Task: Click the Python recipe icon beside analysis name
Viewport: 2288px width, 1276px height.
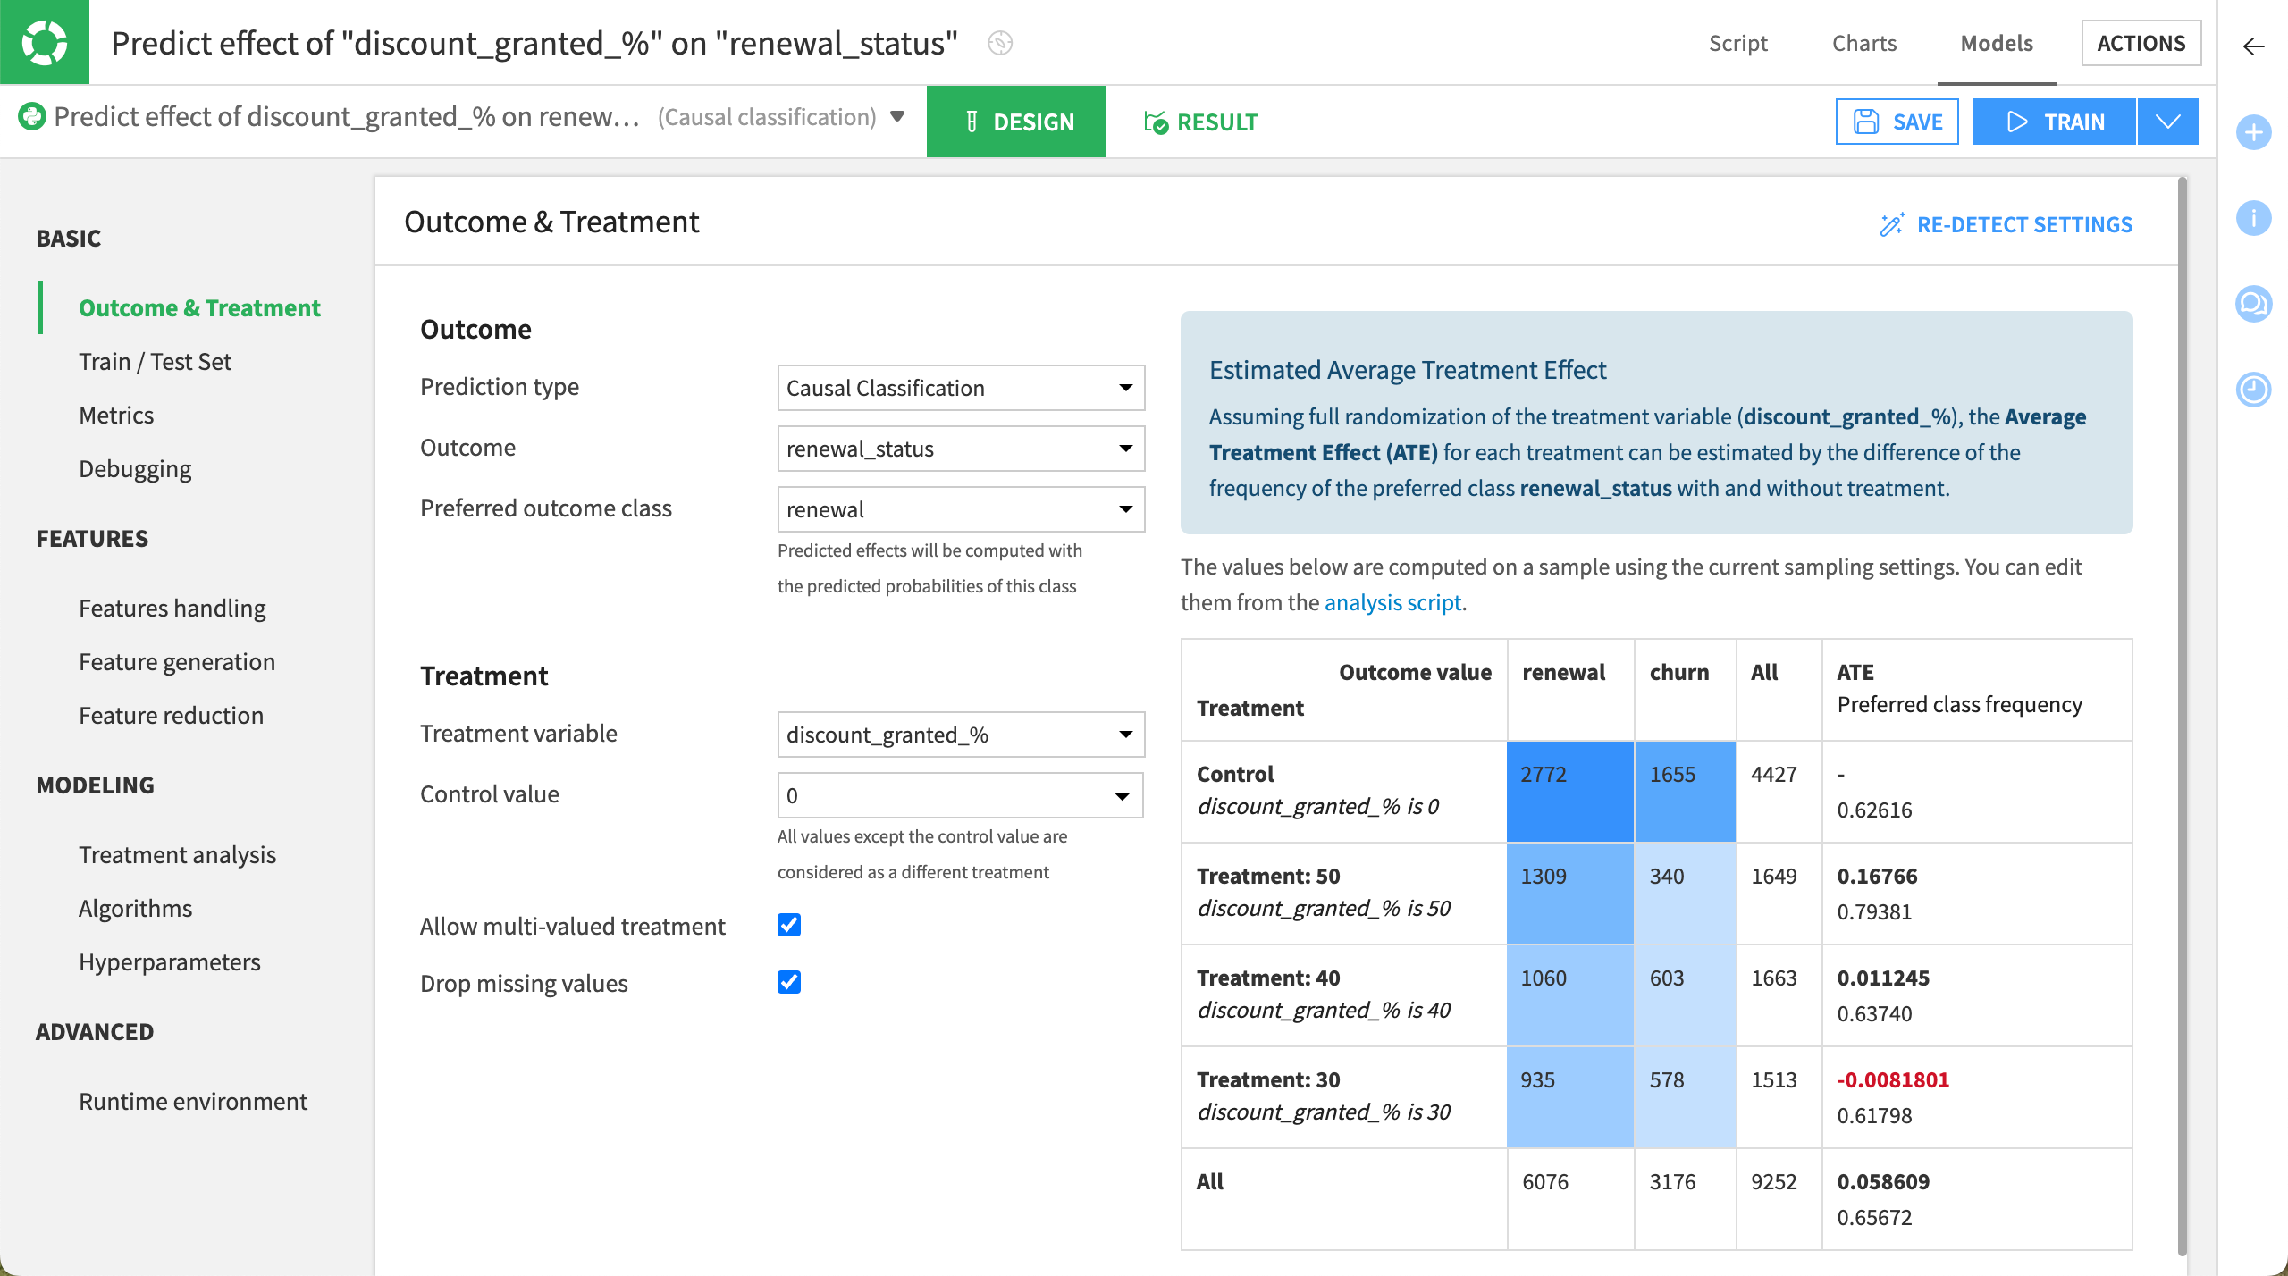Action: coord(32,116)
